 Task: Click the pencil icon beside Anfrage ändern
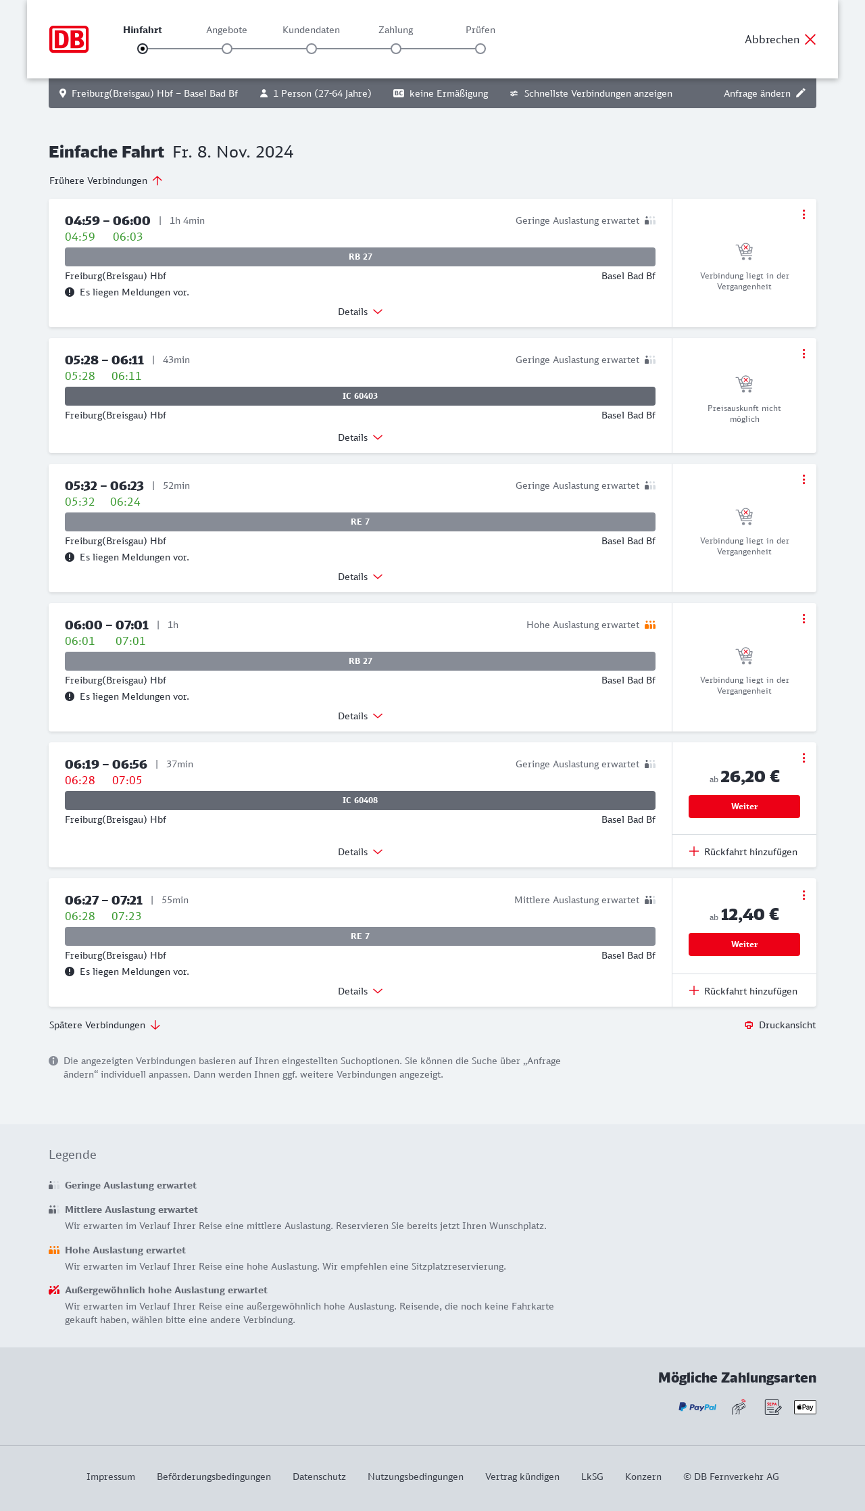[x=801, y=93]
